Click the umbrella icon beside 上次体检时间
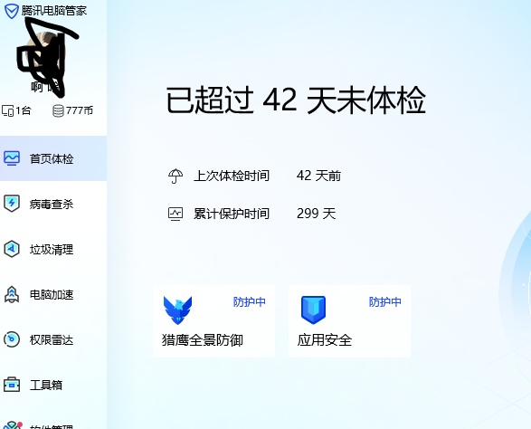 (x=175, y=176)
